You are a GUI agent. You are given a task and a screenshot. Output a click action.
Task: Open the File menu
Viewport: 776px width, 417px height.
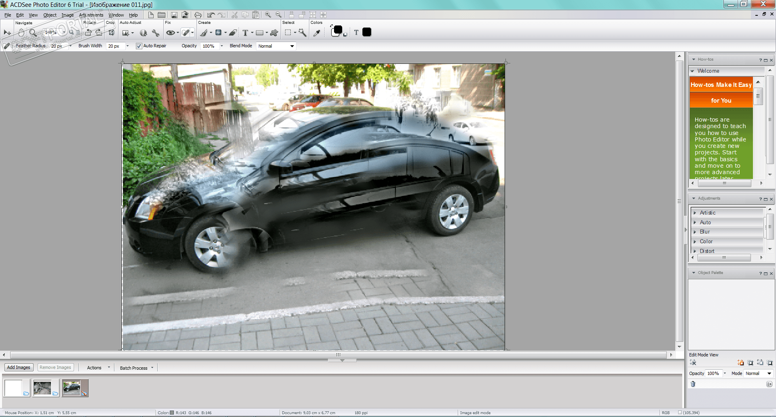(8, 15)
